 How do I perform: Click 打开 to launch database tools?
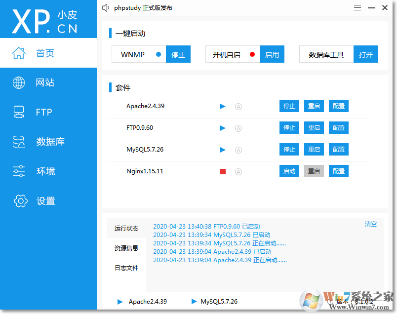coord(365,54)
